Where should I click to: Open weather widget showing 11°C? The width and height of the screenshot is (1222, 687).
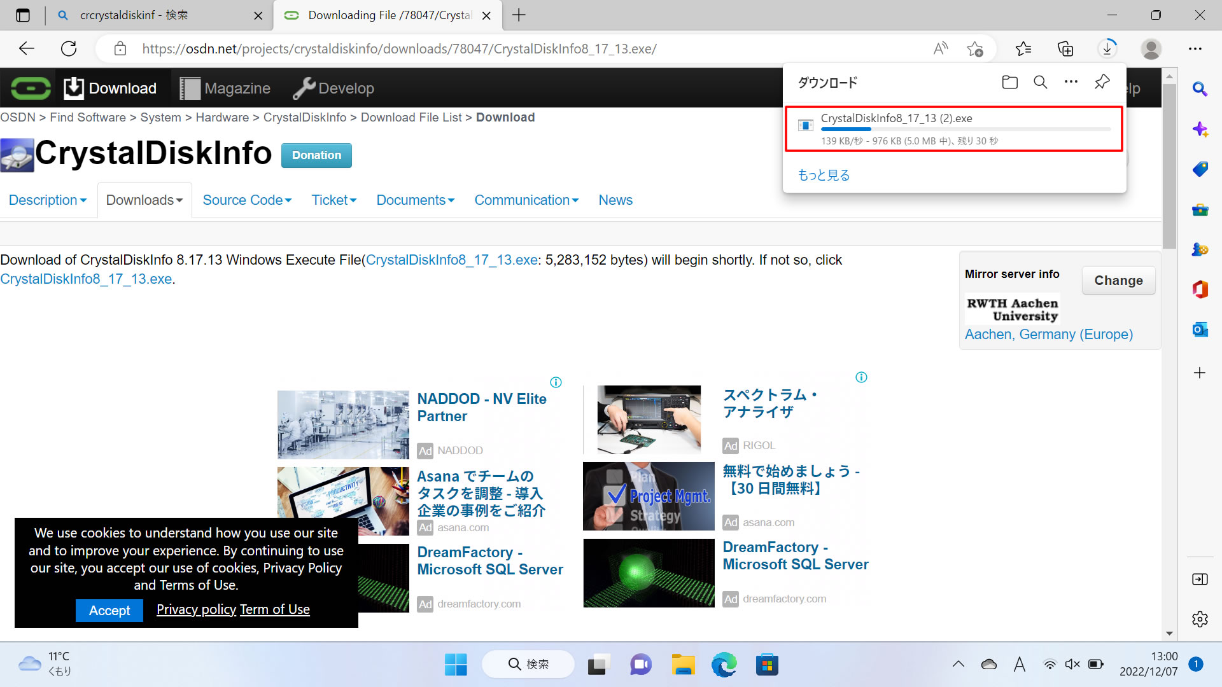45,664
